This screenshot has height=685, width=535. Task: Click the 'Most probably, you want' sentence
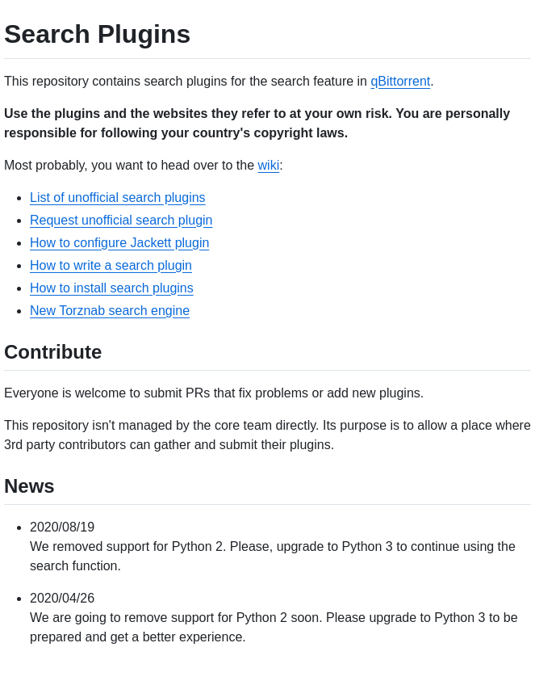[129, 166]
